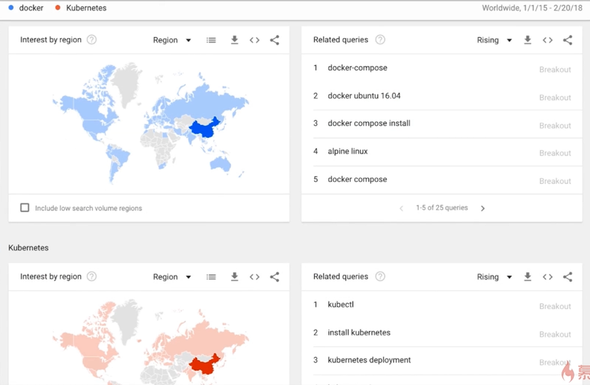Get embed code for docker Related queries
The image size is (590, 385).
point(547,40)
